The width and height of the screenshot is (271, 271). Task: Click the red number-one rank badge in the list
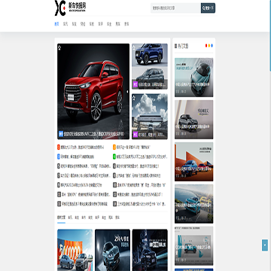(59, 147)
